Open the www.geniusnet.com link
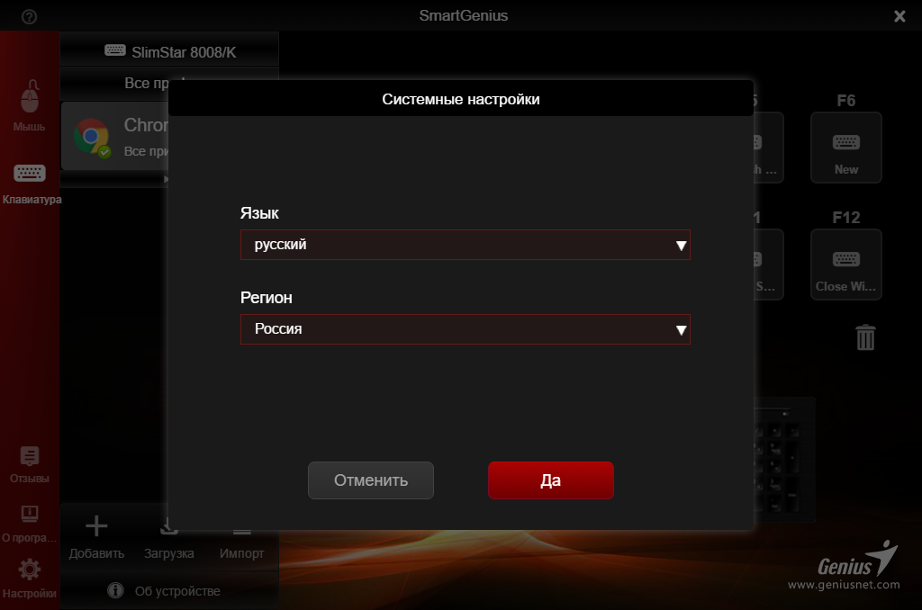The image size is (922, 610). tap(844, 585)
